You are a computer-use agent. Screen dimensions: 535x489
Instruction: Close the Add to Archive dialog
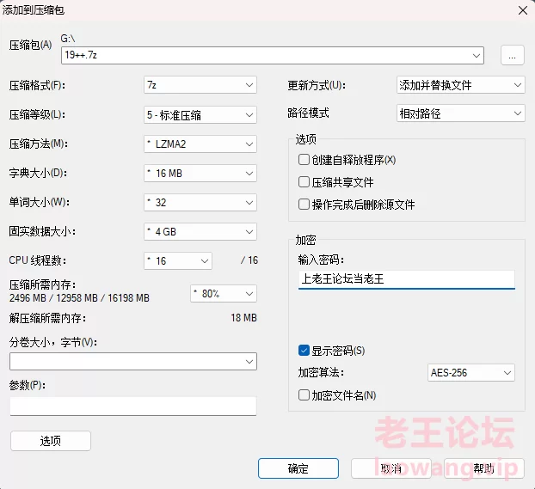pos(523,10)
